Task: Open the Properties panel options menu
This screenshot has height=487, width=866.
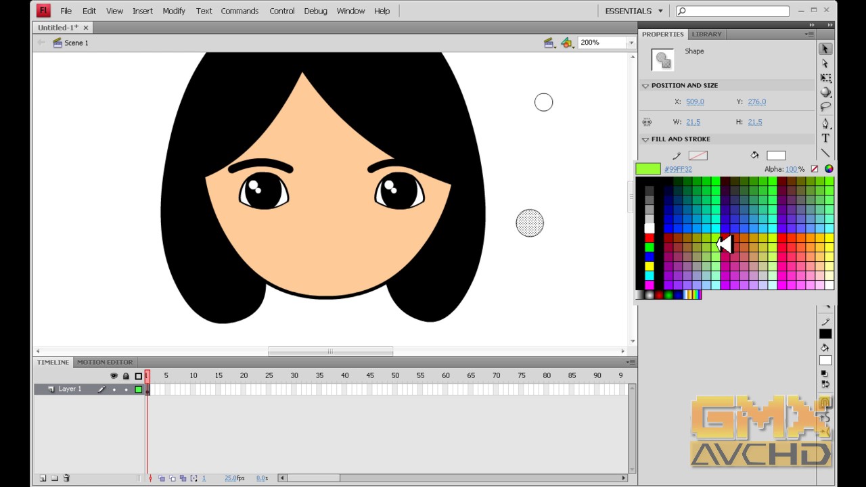Action: tap(809, 34)
